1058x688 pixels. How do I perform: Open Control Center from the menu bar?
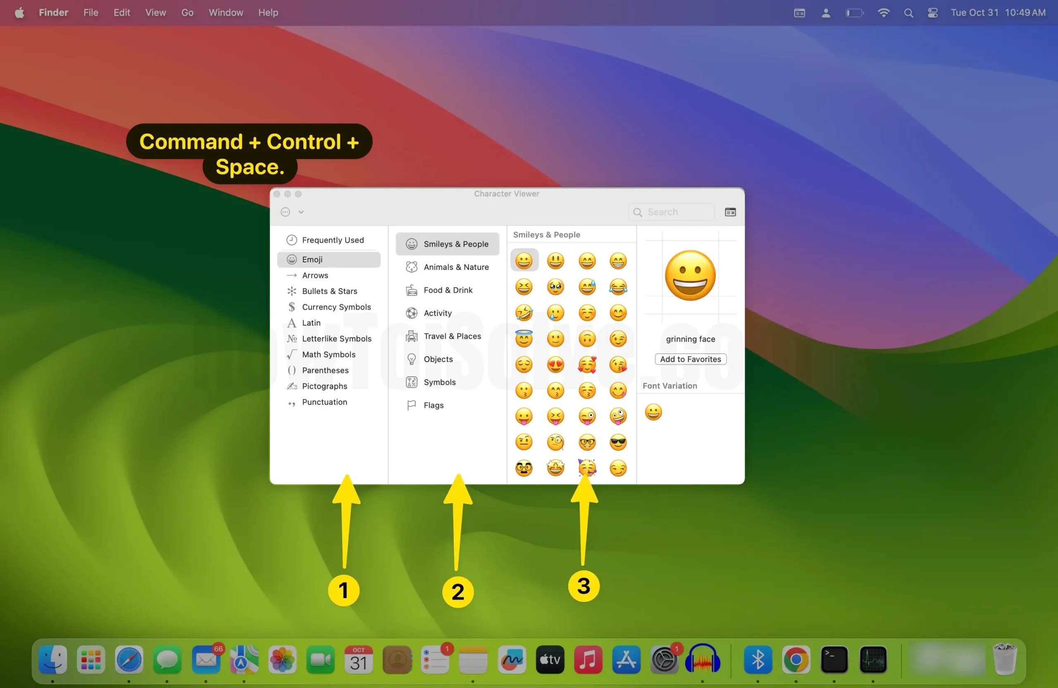point(932,12)
